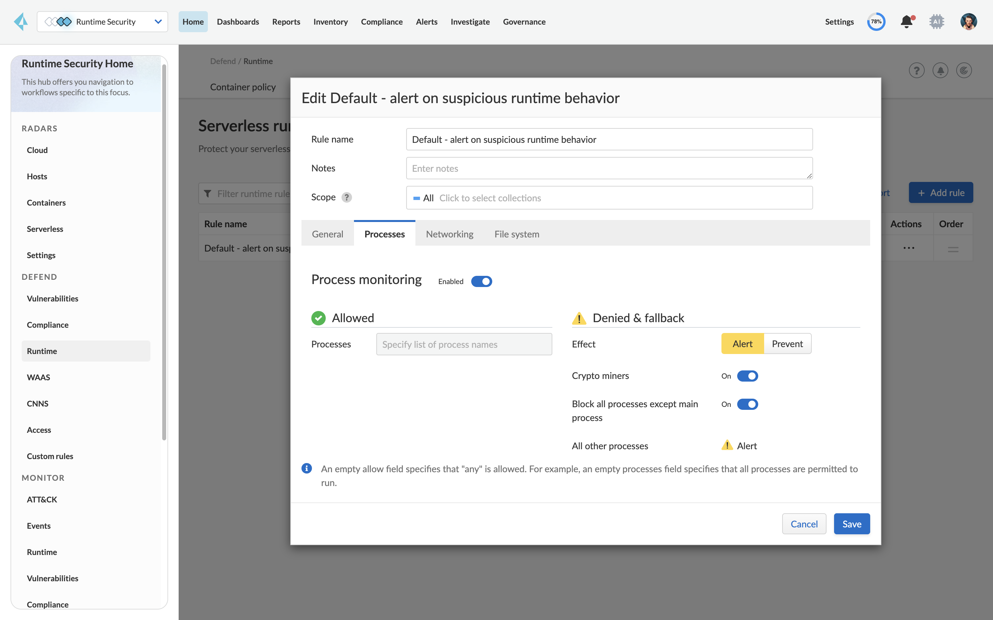
Task: Open the notifications bell in top bar
Action: [x=907, y=22]
